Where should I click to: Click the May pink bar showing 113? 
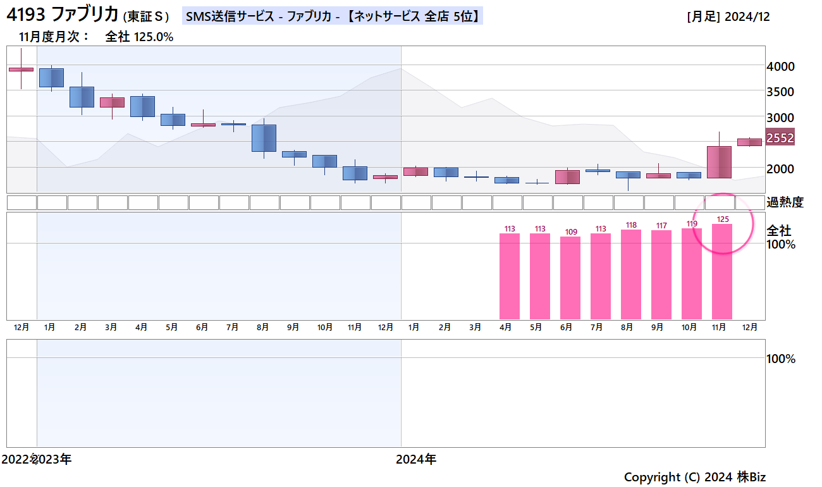[x=540, y=276]
